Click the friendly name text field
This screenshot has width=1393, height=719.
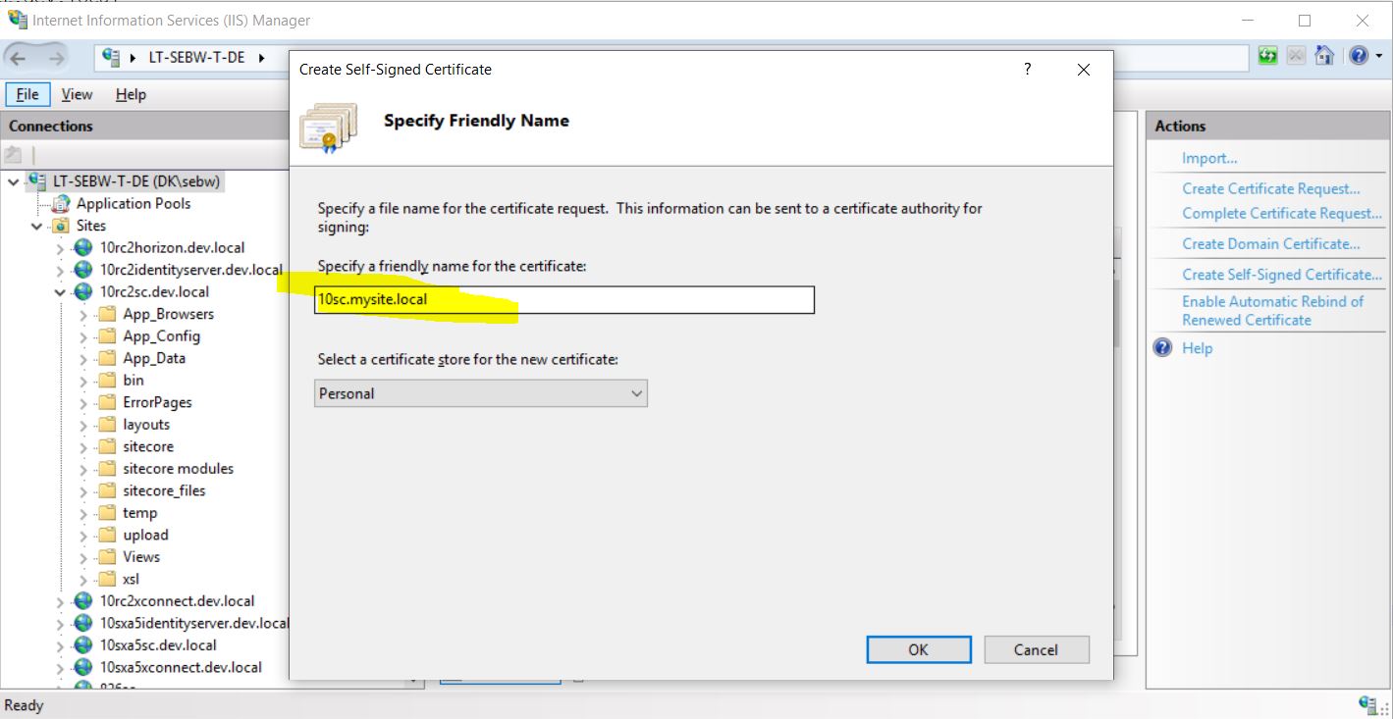point(564,300)
